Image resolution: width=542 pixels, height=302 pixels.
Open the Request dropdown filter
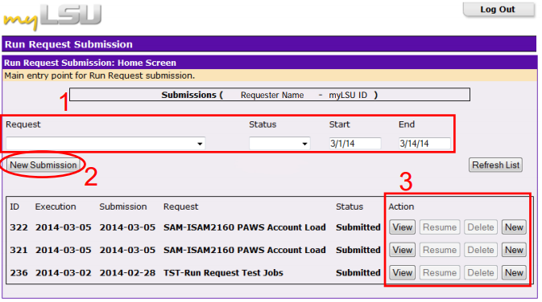click(106, 144)
